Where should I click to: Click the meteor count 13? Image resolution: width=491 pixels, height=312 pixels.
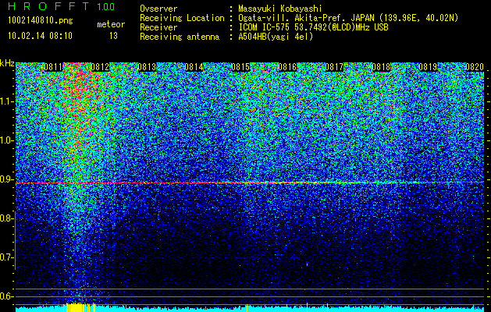pos(113,36)
